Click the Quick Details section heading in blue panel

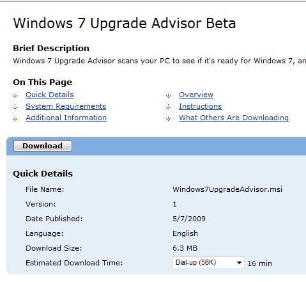click(43, 174)
